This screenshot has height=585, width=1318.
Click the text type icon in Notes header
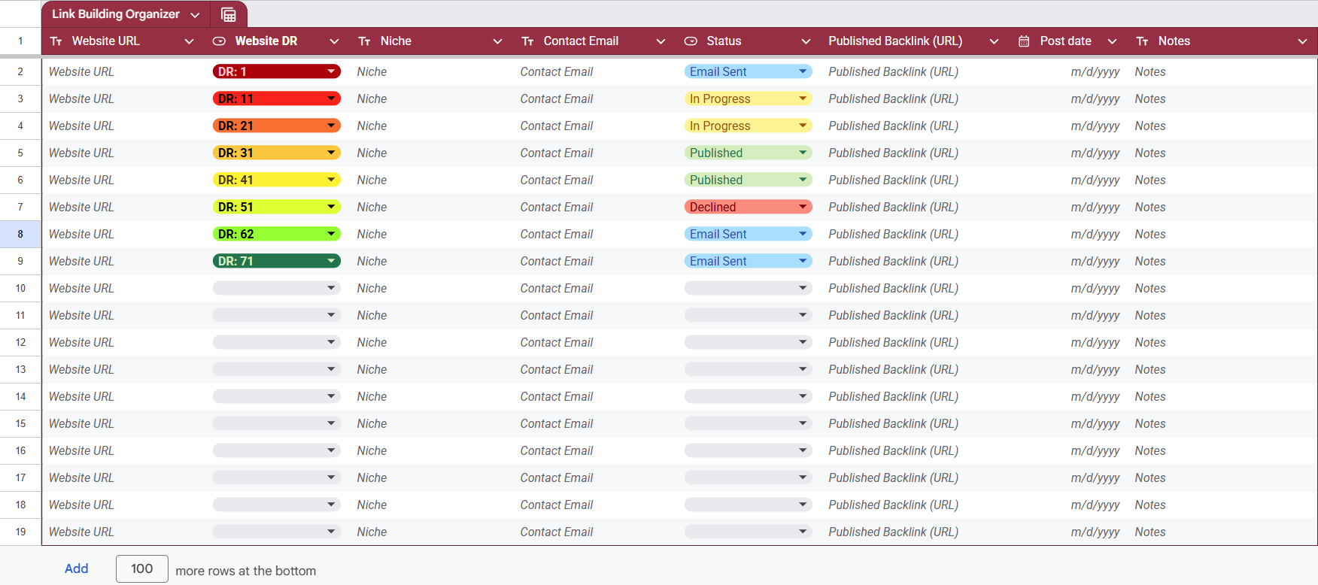pos(1142,41)
